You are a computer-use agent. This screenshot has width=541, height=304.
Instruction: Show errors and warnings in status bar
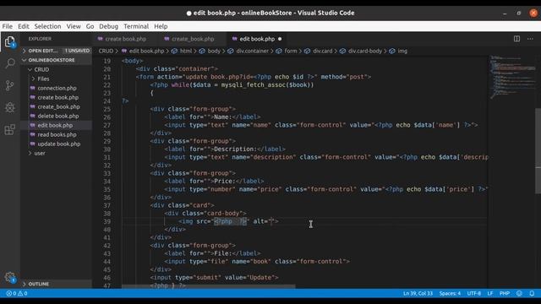pyautogui.click(x=17, y=294)
